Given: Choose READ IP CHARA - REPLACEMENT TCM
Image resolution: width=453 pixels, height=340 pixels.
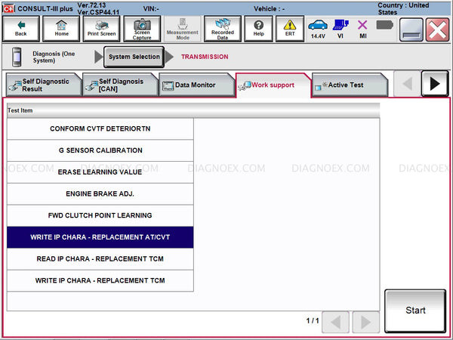Looking at the screenshot, I should pos(100,259).
